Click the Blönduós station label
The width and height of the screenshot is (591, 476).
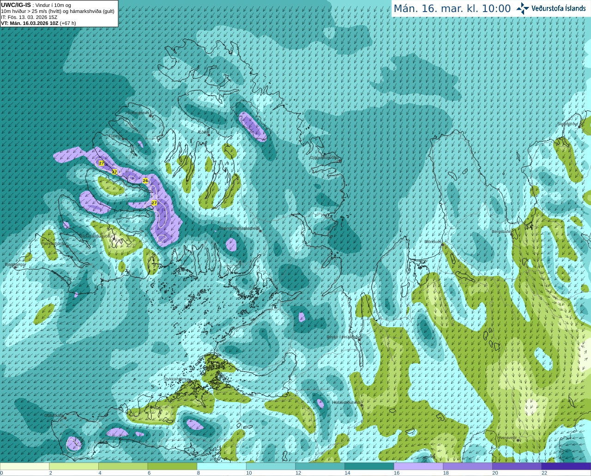(433, 242)
